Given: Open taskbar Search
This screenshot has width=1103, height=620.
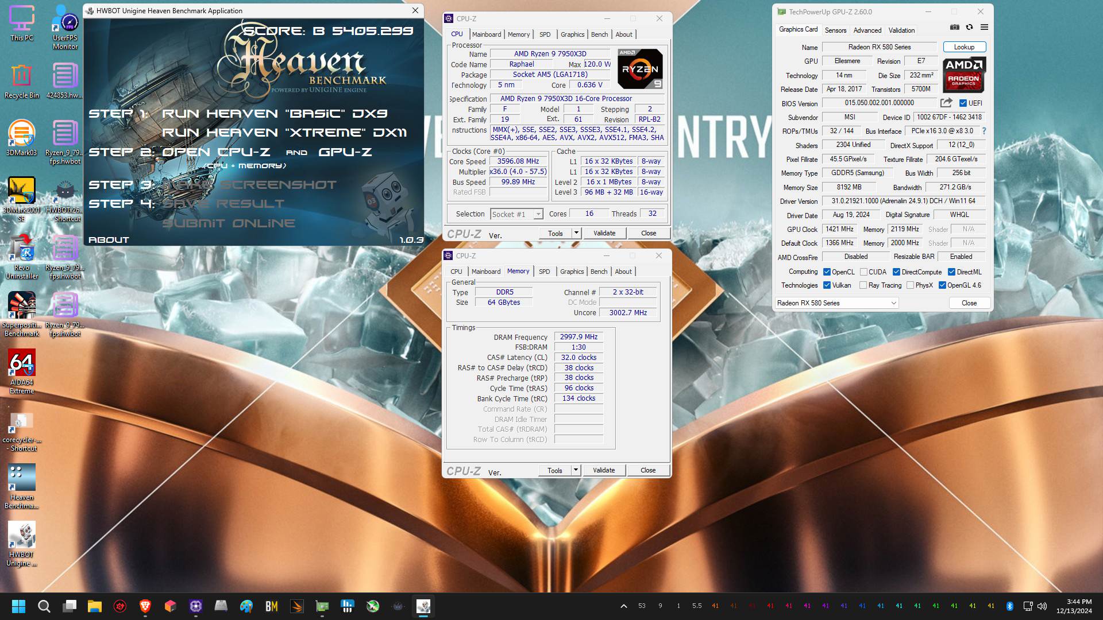Looking at the screenshot, I should click(44, 606).
